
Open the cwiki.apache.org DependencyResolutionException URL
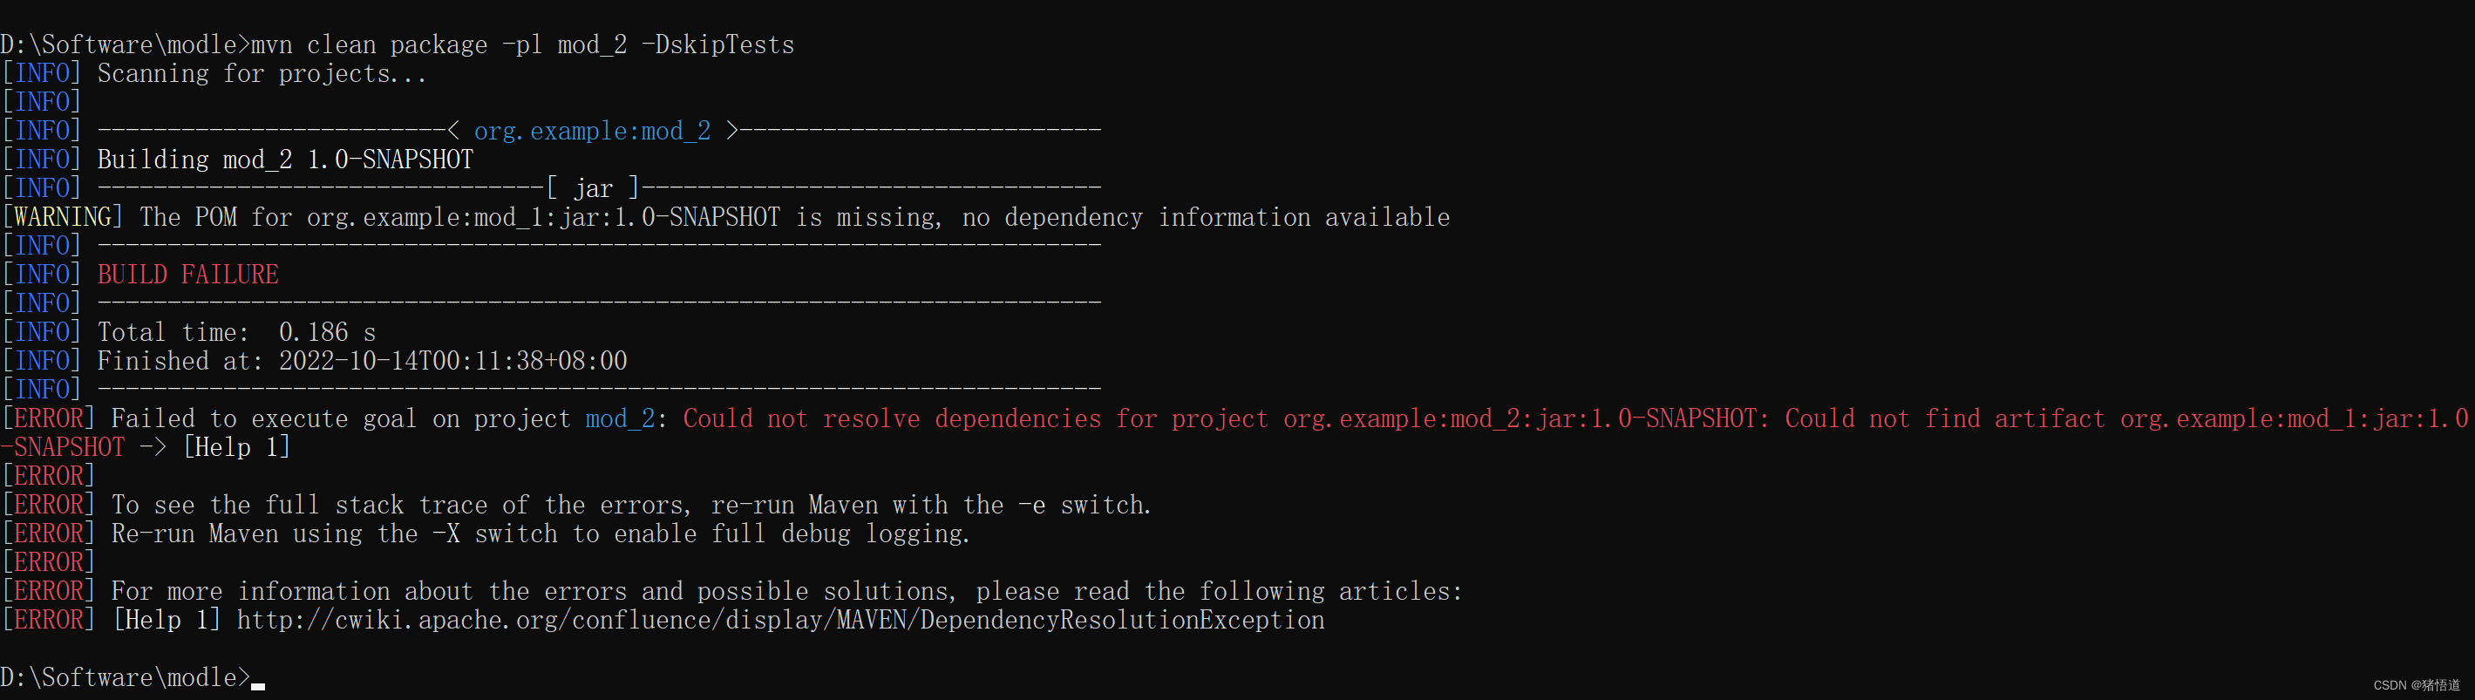pos(780,622)
